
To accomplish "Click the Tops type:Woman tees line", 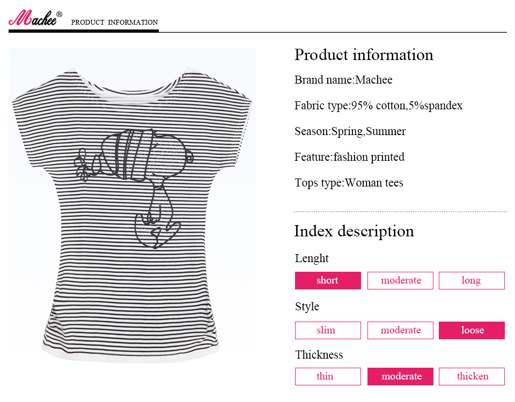I will [349, 183].
